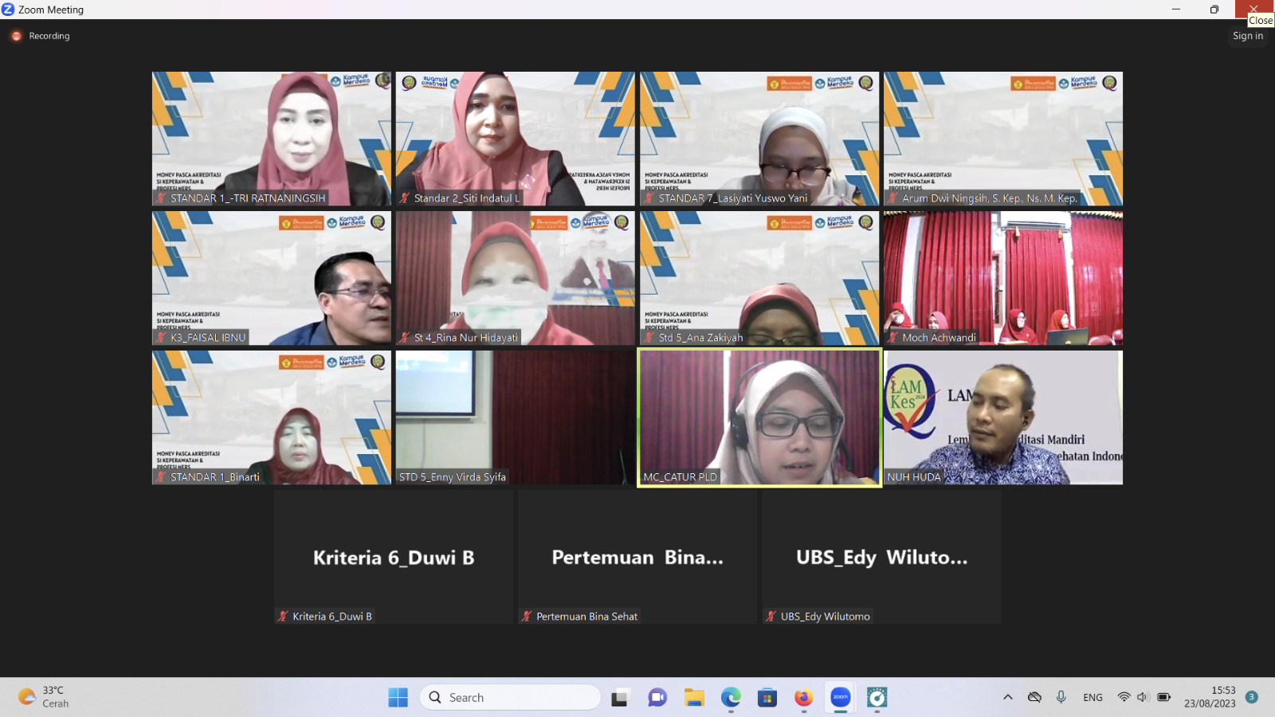Open Task View in taskbar
1275x717 pixels.
click(x=620, y=698)
